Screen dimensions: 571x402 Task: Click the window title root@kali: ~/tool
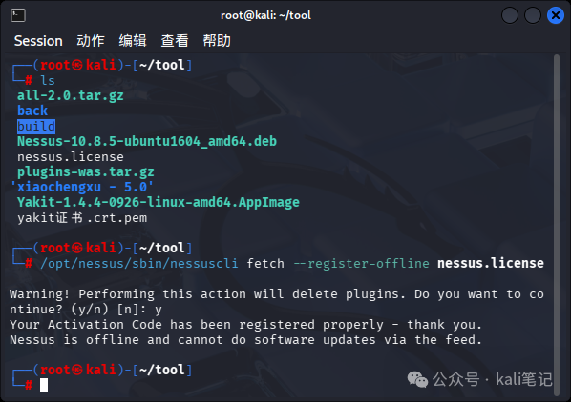click(x=265, y=15)
